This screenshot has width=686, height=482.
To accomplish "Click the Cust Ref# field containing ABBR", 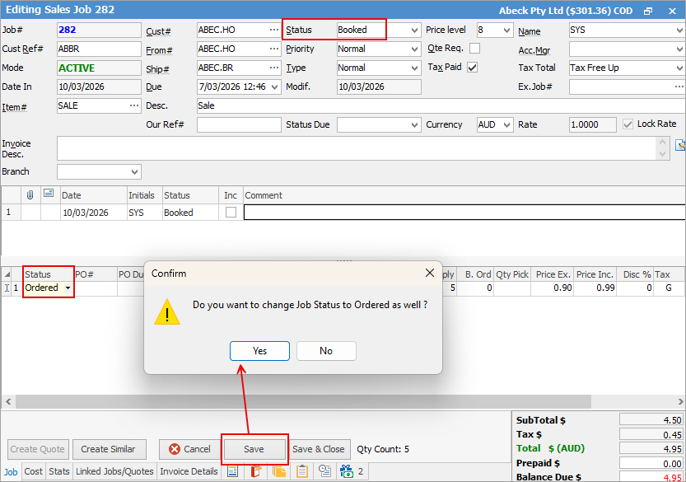I will pos(99,49).
